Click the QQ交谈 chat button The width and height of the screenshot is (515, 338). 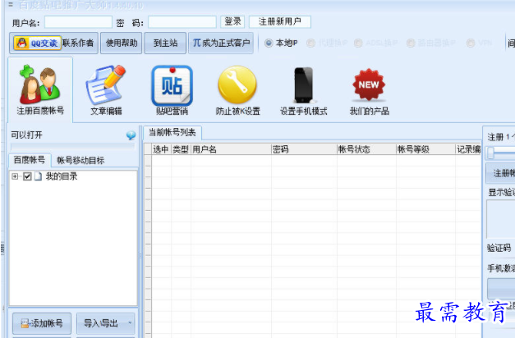tap(38, 43)
